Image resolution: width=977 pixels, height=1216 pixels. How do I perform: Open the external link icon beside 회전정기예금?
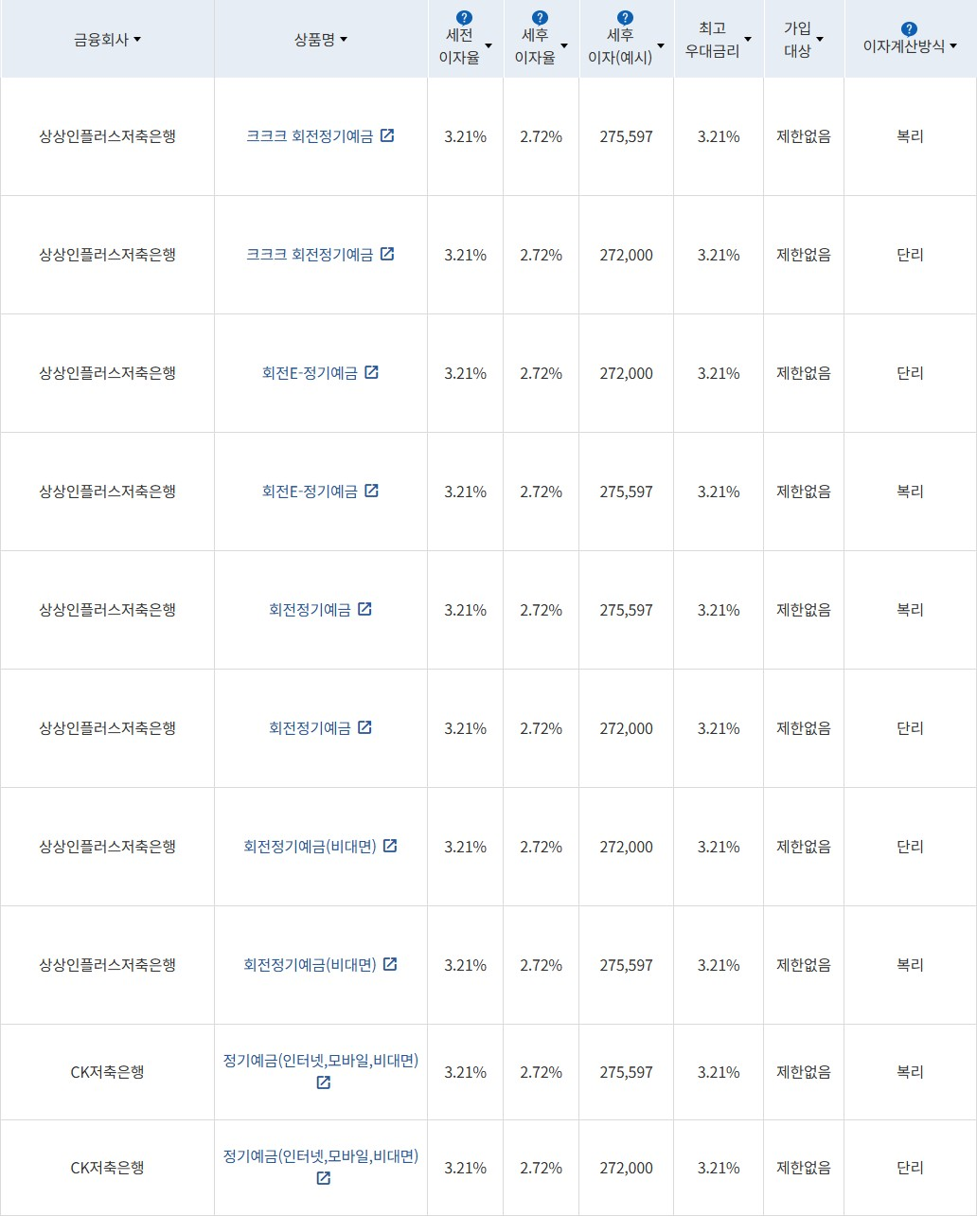(x=364, y=609)
